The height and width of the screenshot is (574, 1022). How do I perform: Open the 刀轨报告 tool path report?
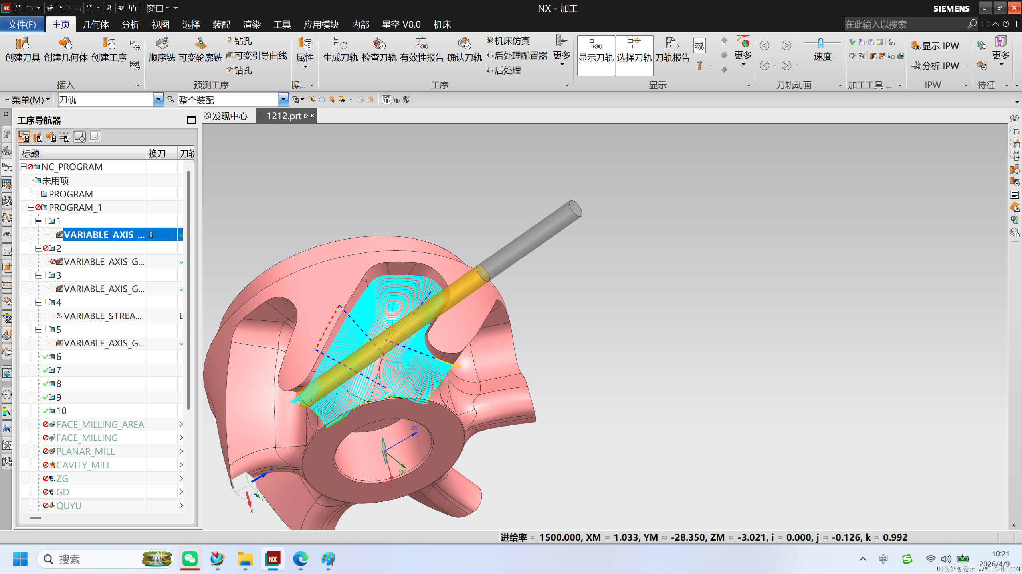(673, 49)
